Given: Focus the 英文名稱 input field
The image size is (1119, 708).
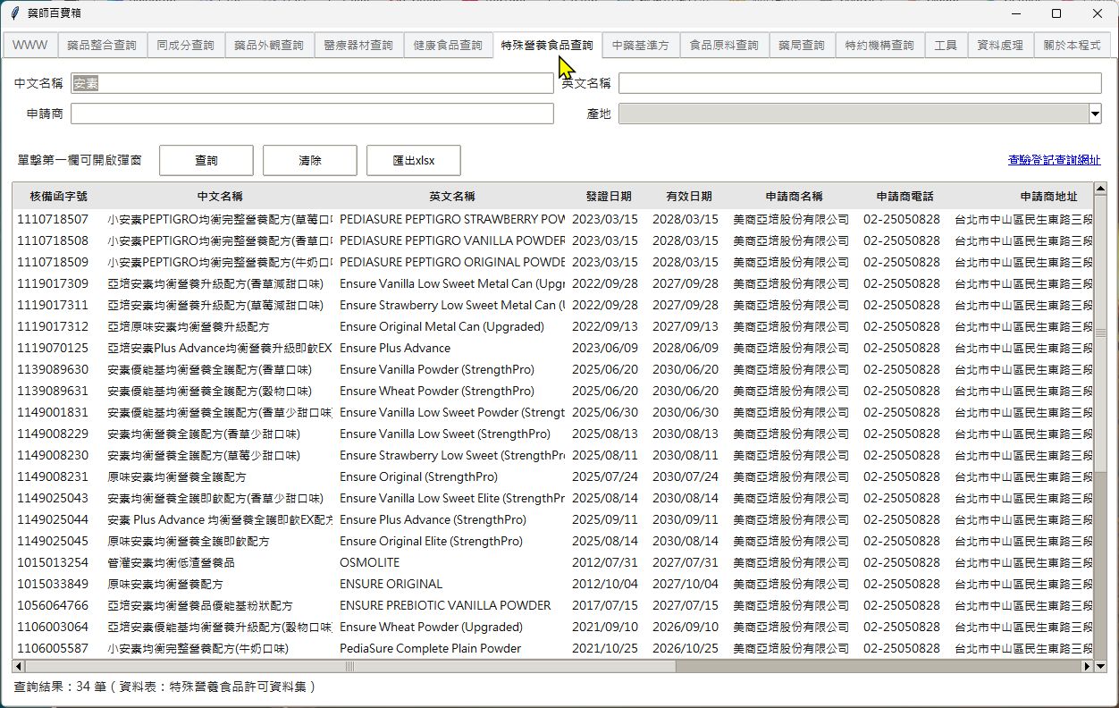Looking at the screenshot, I should 860,83.
